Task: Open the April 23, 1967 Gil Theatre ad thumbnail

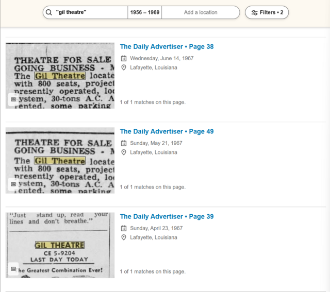Action: coord(60,245)
